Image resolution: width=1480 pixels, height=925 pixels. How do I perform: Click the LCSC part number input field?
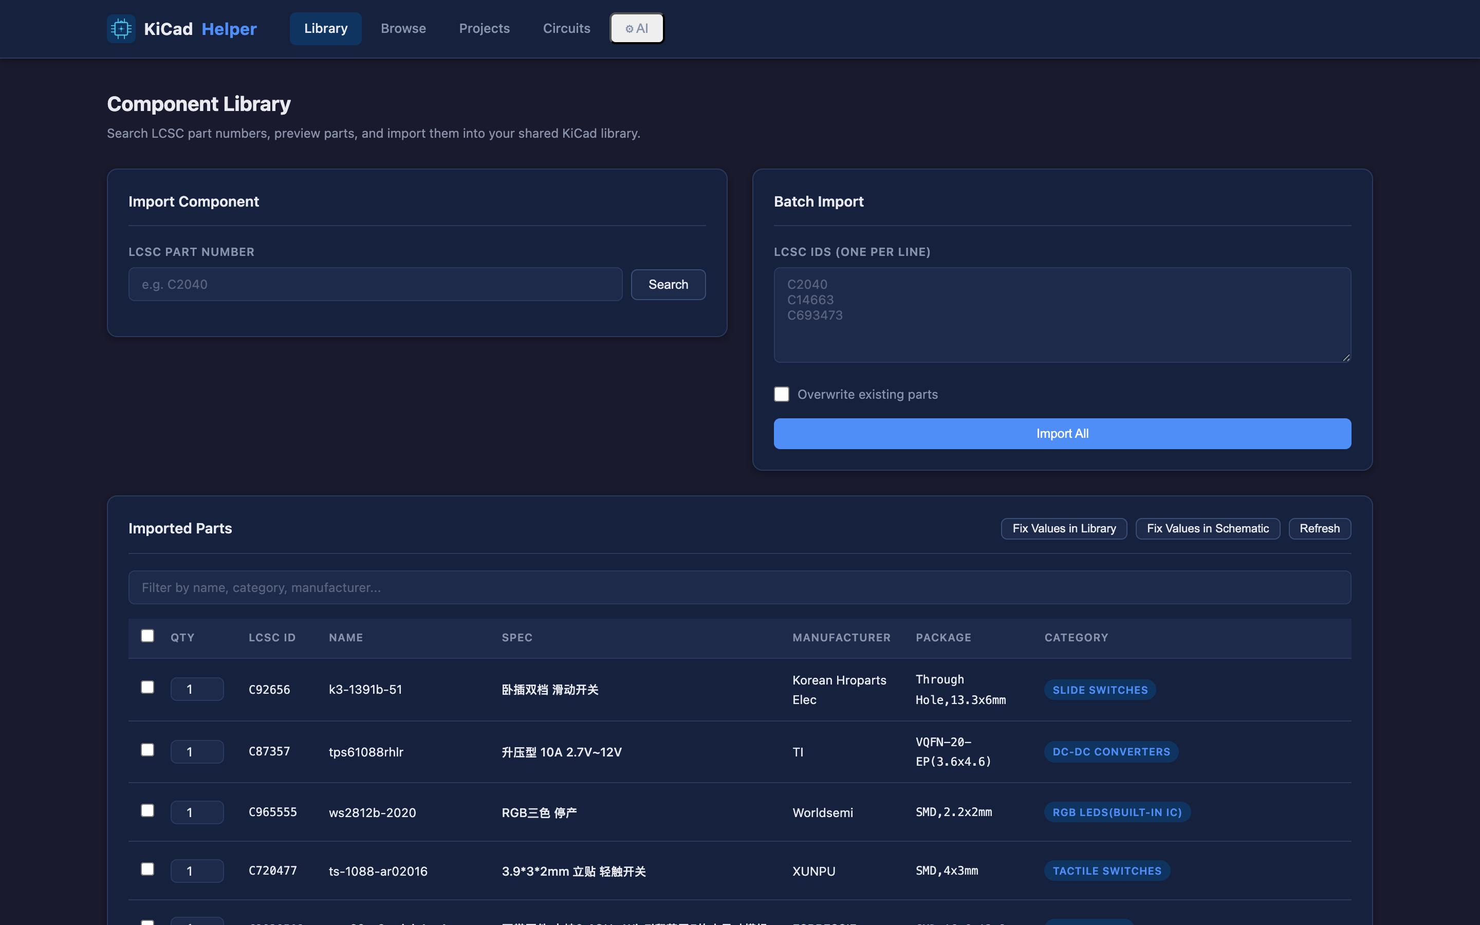pyautogui.click(x=376, y=285)
